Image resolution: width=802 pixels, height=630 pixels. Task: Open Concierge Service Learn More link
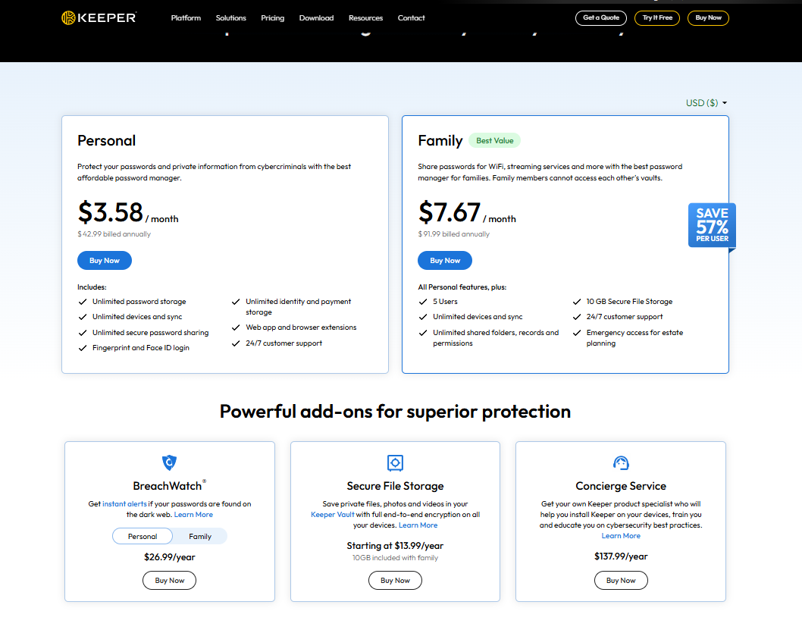click(621, 536)
